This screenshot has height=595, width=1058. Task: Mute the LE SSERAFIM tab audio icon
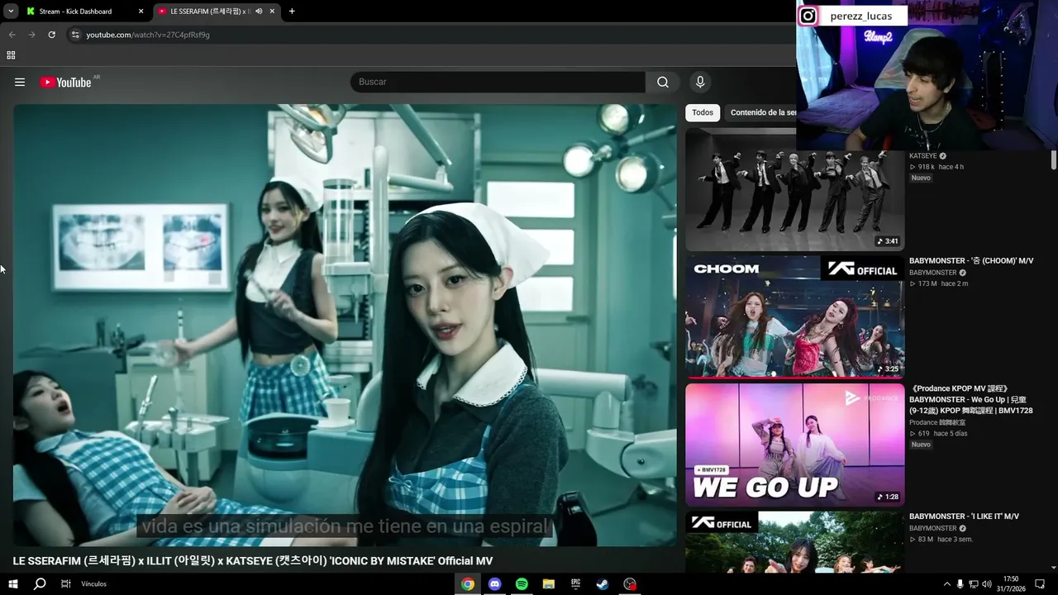click(x=259, y=12)
